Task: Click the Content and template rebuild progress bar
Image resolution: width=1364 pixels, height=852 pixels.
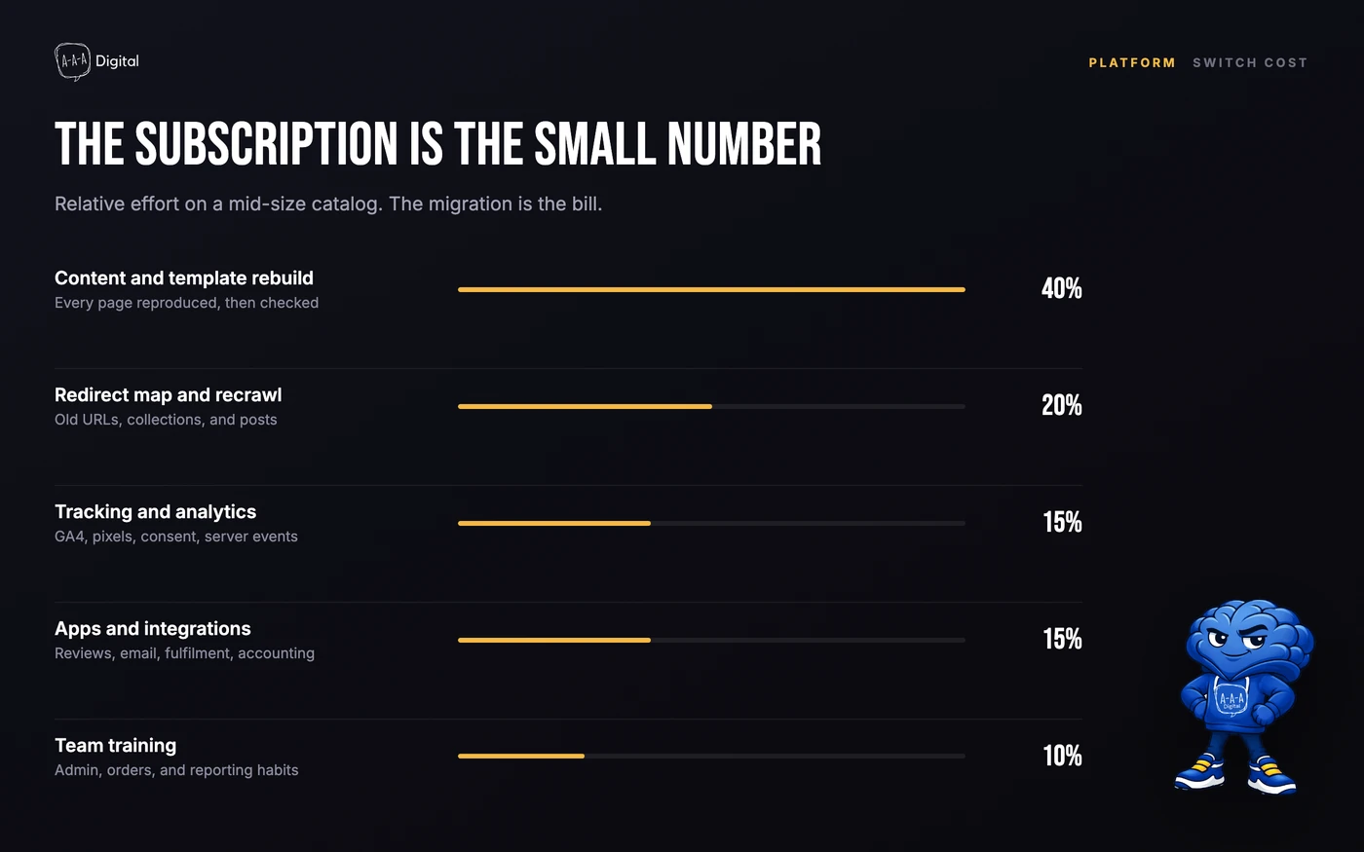Action: (711, 289)
